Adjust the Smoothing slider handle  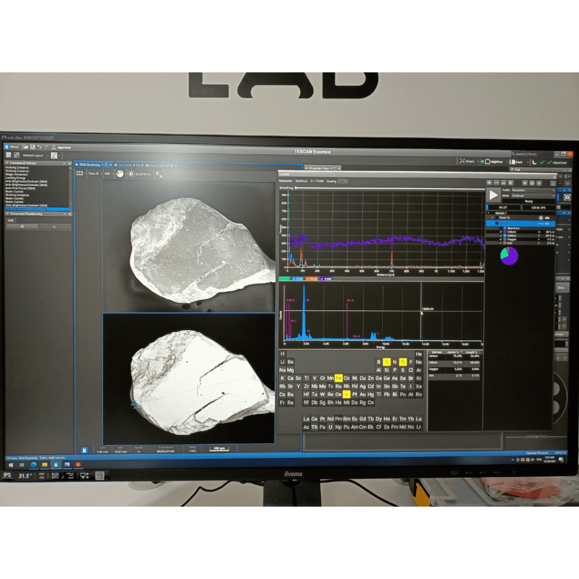(x=296, y=188)
